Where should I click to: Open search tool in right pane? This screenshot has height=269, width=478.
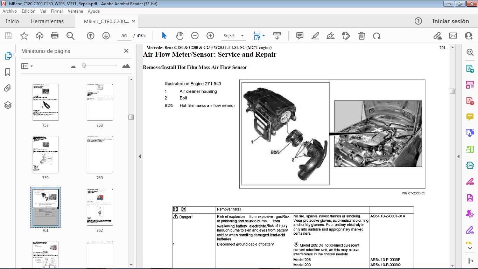pyautogui.click(x=470, y=52)
